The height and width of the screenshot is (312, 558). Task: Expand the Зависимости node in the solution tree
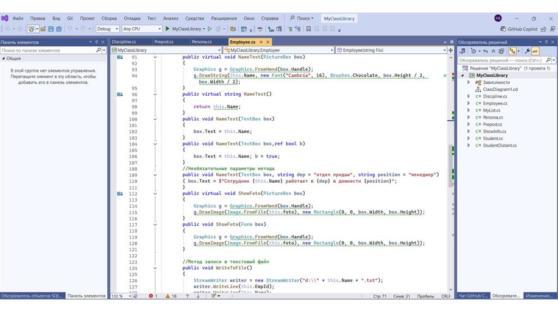[x=469, y=82]
